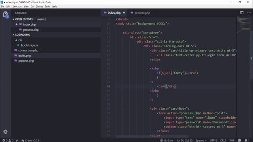Click the Visual Studio Code title bar logo
The height and width of the screenshot is (142, 253).
[x=2, y=2]
